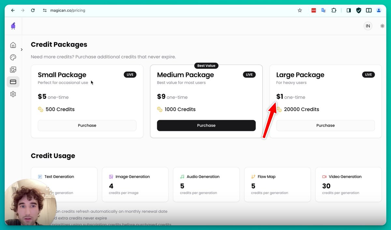This screenshot has height=230, width=391.
Task: Toggle light/dark theme sun icon
Action: click(382, 26)
